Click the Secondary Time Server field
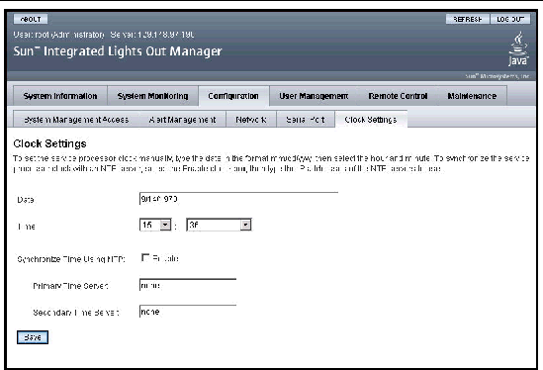543x370 pixels. coord(188,312)
